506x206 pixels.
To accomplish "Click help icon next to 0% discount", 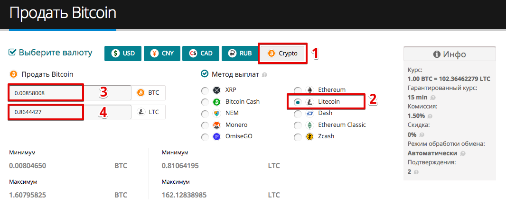I will pyautogui.click(x=422, y=134).
